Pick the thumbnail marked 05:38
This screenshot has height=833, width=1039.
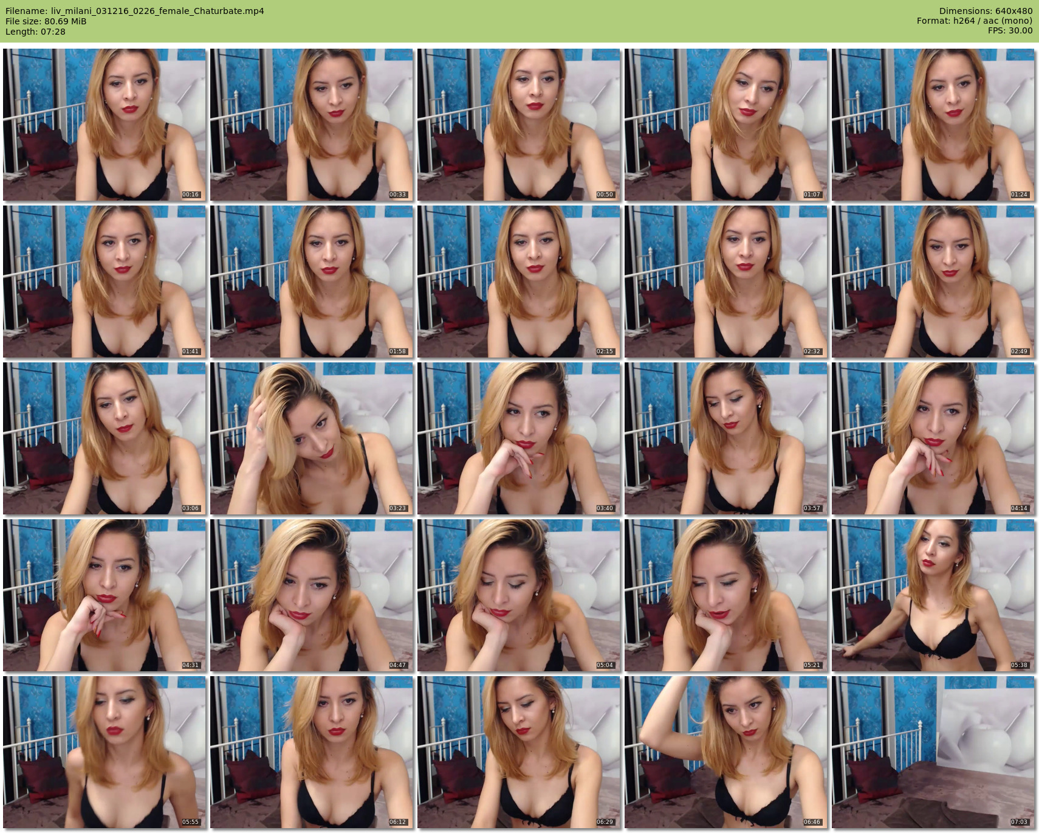pos(933,595)
